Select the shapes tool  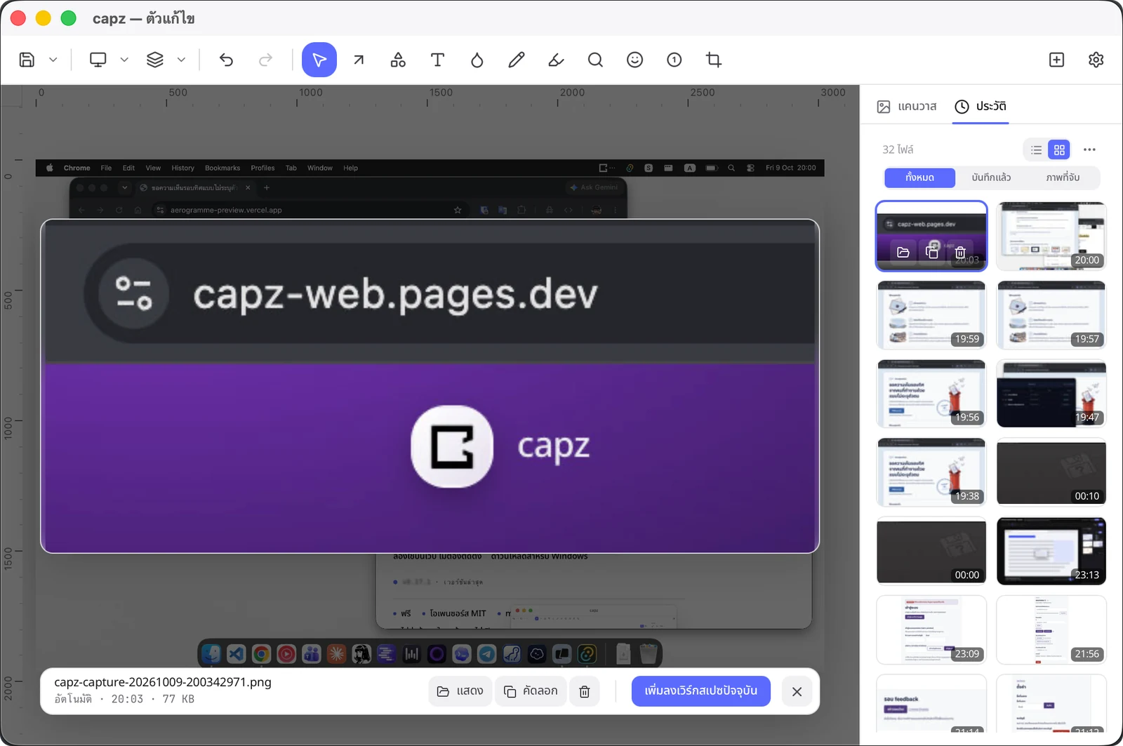(x=398, y=60)
